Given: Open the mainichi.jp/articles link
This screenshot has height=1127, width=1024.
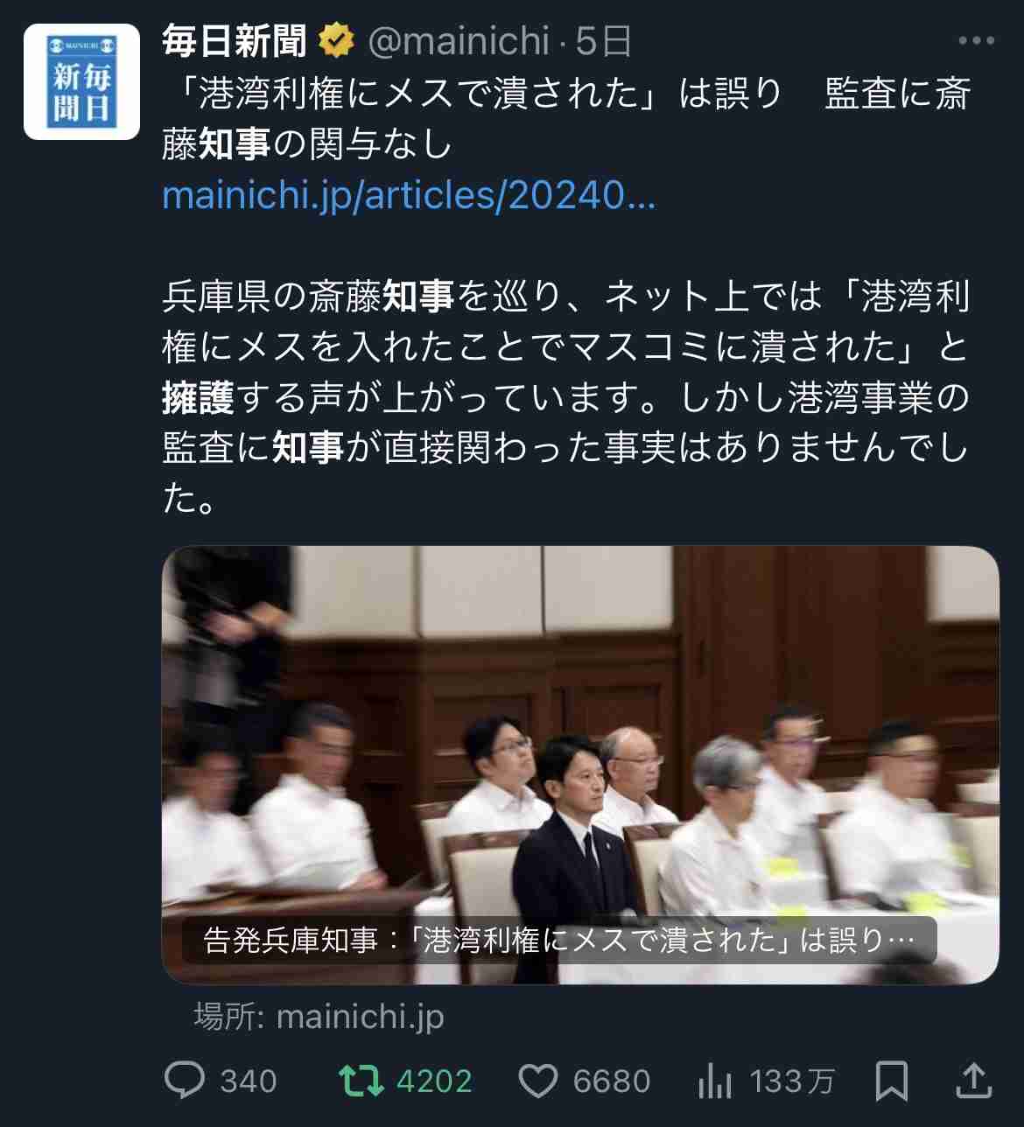Looking at the screenshot, I should [409, 195].
